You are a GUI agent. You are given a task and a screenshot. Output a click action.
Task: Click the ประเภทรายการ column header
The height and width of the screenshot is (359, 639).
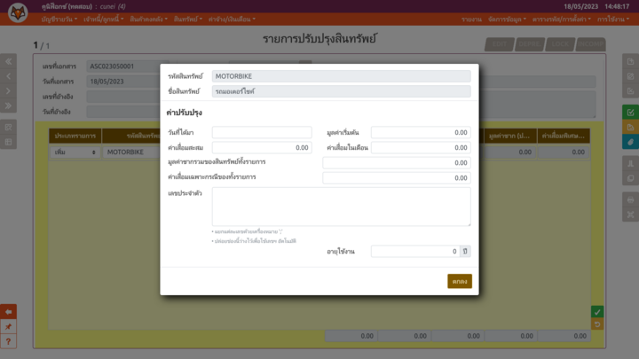click(x=75, y=136)
